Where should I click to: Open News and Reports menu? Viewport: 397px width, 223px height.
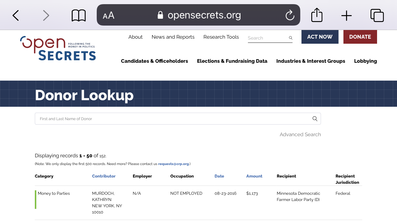(x=173, y=37)
